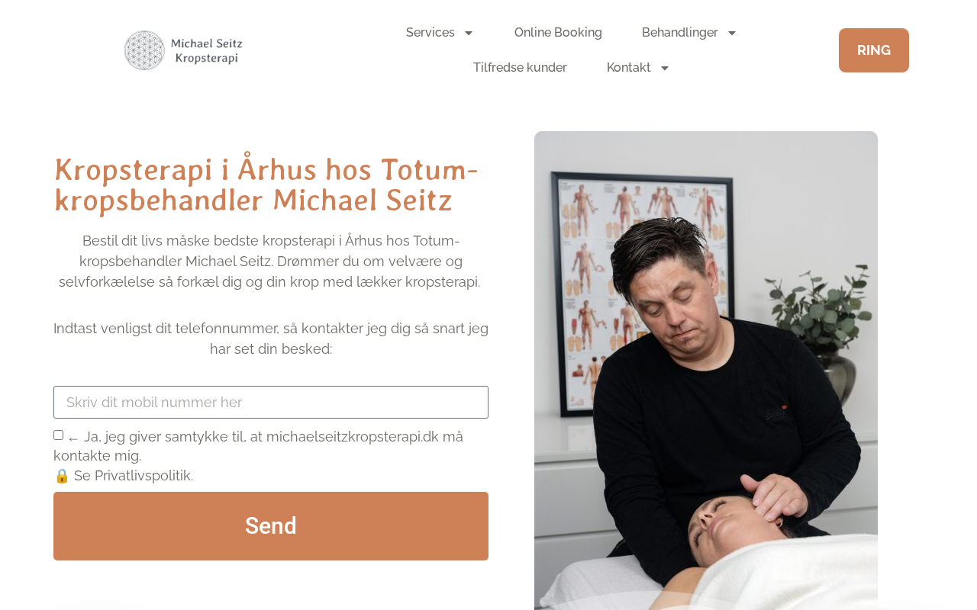Click the flower of life logo emblem

[144, 50]
